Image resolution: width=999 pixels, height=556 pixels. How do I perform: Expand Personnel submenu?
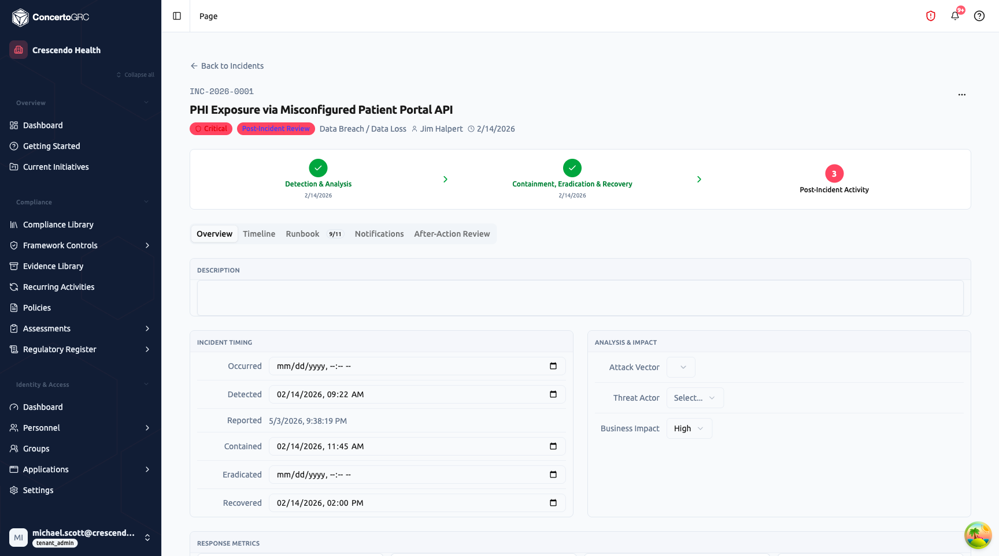click(147, 428)
